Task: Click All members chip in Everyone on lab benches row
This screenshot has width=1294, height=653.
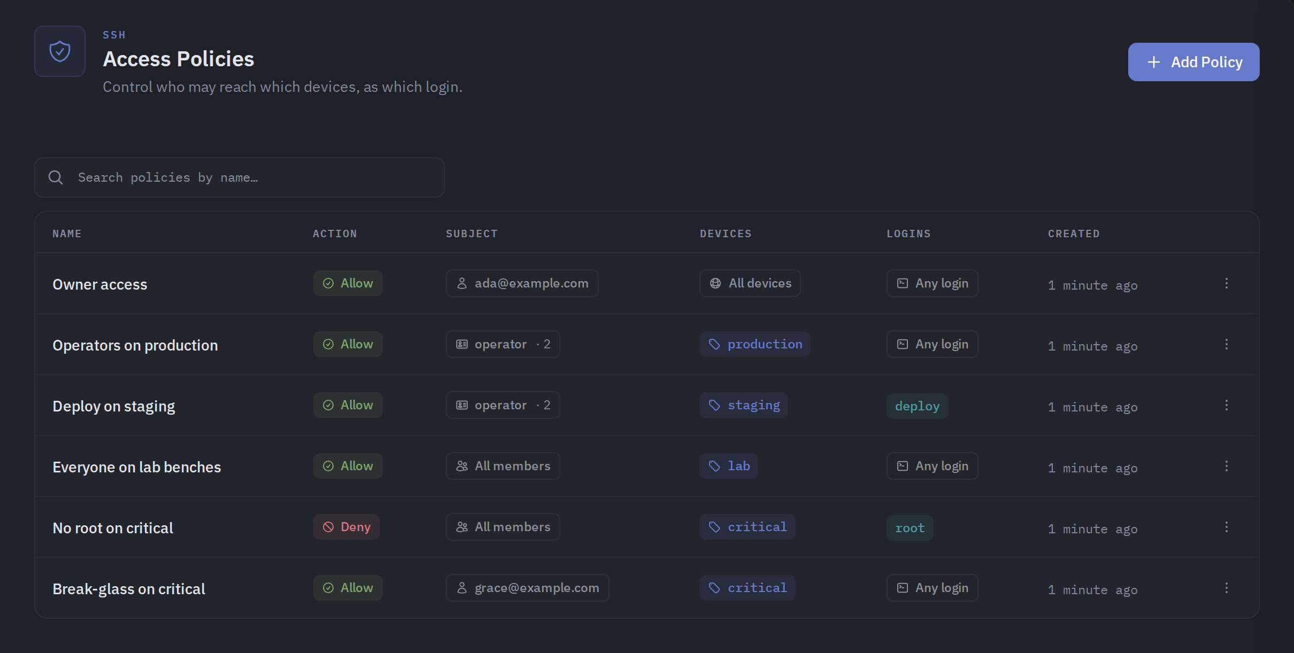Action: pos(503,466)
